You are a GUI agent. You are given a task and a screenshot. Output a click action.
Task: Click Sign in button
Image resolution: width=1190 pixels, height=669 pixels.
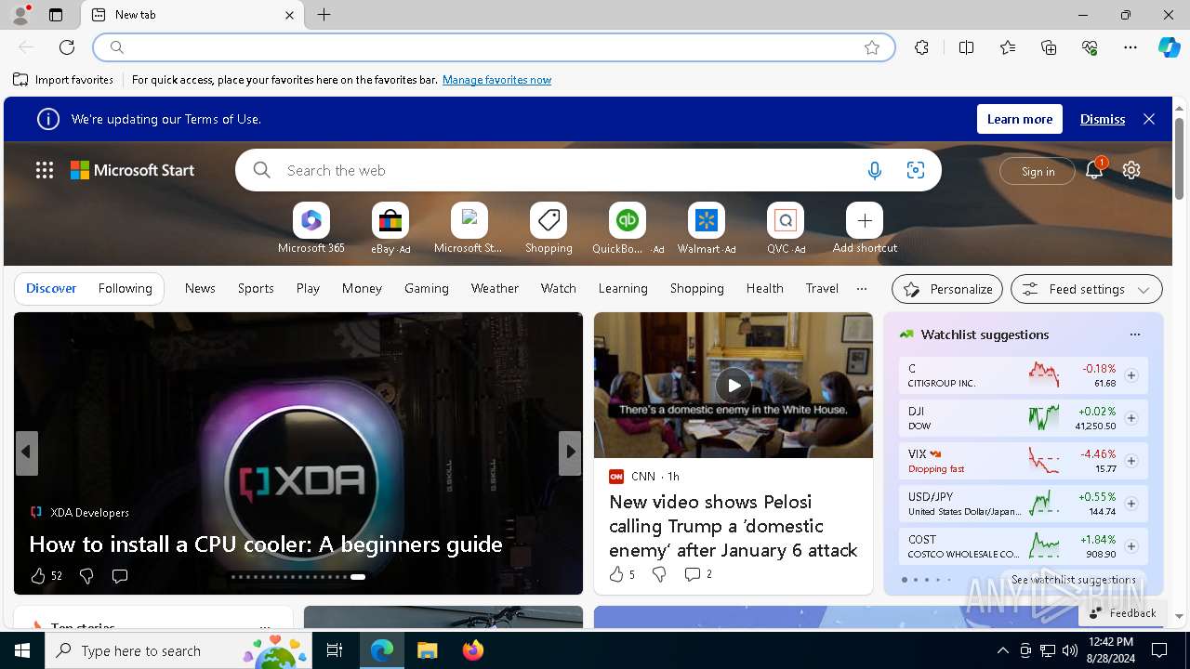(1038, 171)
